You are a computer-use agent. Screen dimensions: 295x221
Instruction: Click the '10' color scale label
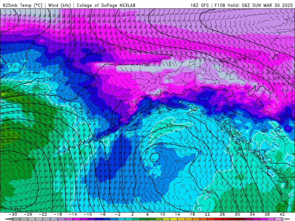pyautogui.click(x=162, y=214)
